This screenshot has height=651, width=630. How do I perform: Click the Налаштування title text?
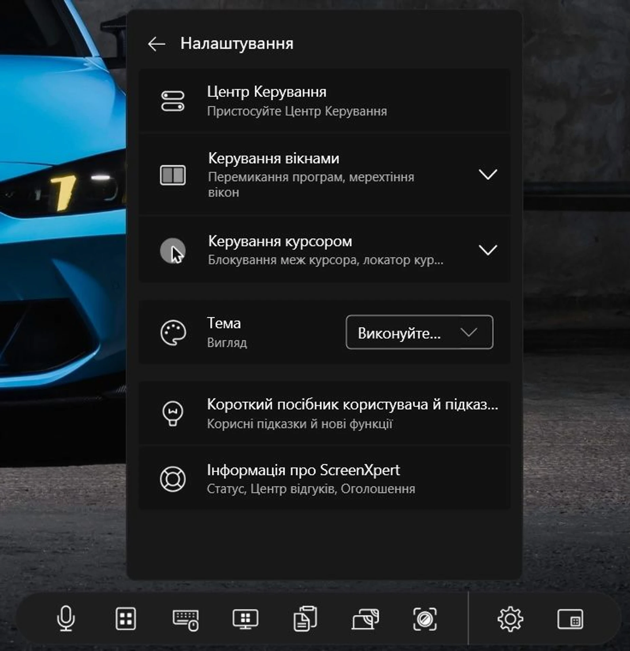(x=237, y=44)
